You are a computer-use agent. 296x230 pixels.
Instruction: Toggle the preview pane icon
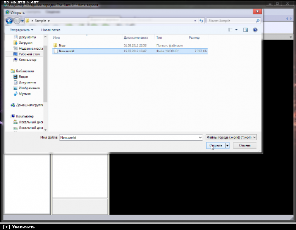[x=246, y=30]
